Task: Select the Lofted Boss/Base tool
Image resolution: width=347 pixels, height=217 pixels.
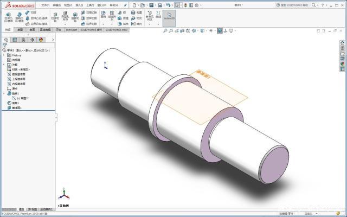Action: click(36, 18)
